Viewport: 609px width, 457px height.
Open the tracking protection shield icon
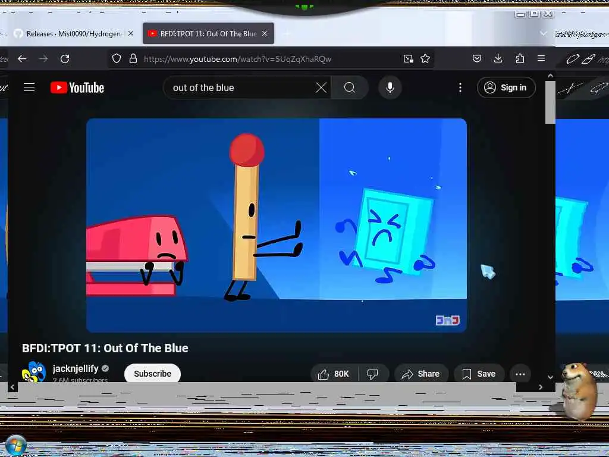tap(117, 59)
